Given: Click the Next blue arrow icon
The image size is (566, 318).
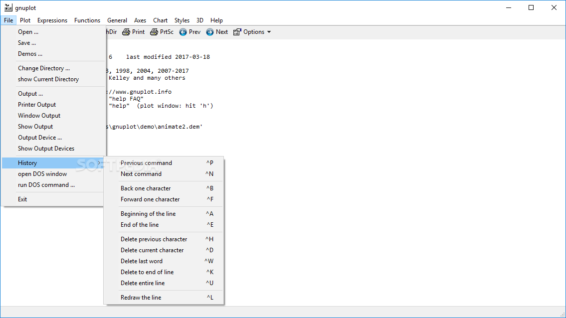Looking at the screenshot, I should 210,32.
